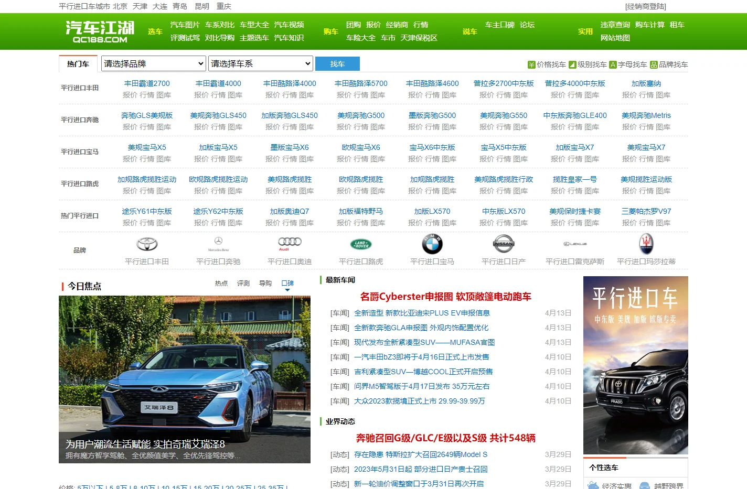Click the 字母找车 letter A icon
The height and width of the screenshot is (489, 747).
click(x=613, y=64)
